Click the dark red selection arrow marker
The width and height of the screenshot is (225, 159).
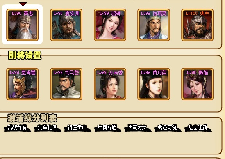click(23, 4)
